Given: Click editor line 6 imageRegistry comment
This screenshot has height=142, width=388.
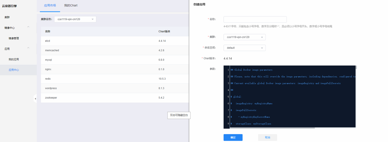Looking at the screenshot, I should [x=251, y=104].
